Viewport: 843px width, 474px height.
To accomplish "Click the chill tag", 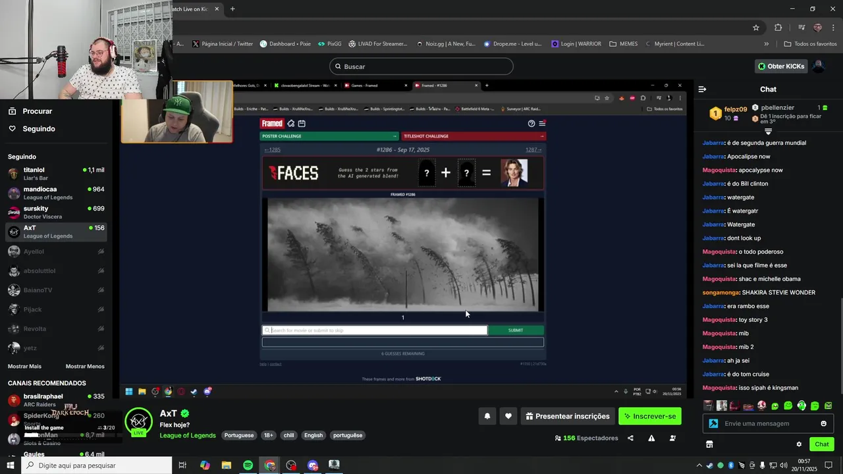I will [x=288, y=435].
